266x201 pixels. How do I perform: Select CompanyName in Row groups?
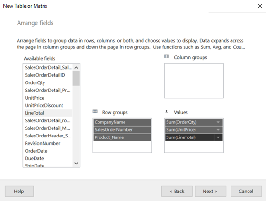pos(122,122)
